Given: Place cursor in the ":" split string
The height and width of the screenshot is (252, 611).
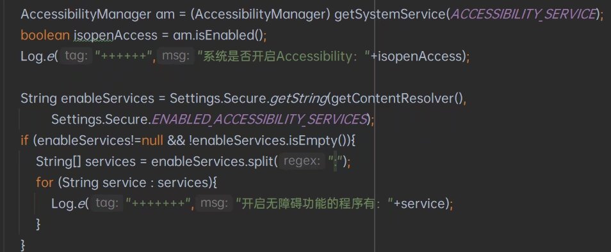Looking at the screenshot, I should point(335,161).
